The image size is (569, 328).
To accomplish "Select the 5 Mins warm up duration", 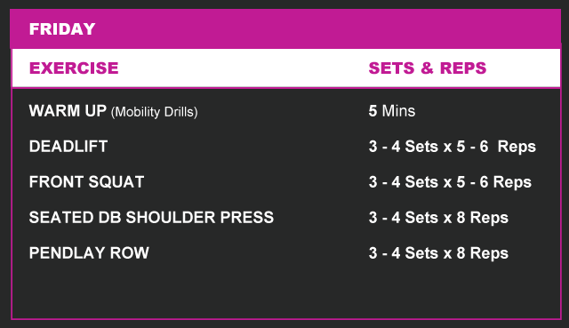I will tap(391, 110).
